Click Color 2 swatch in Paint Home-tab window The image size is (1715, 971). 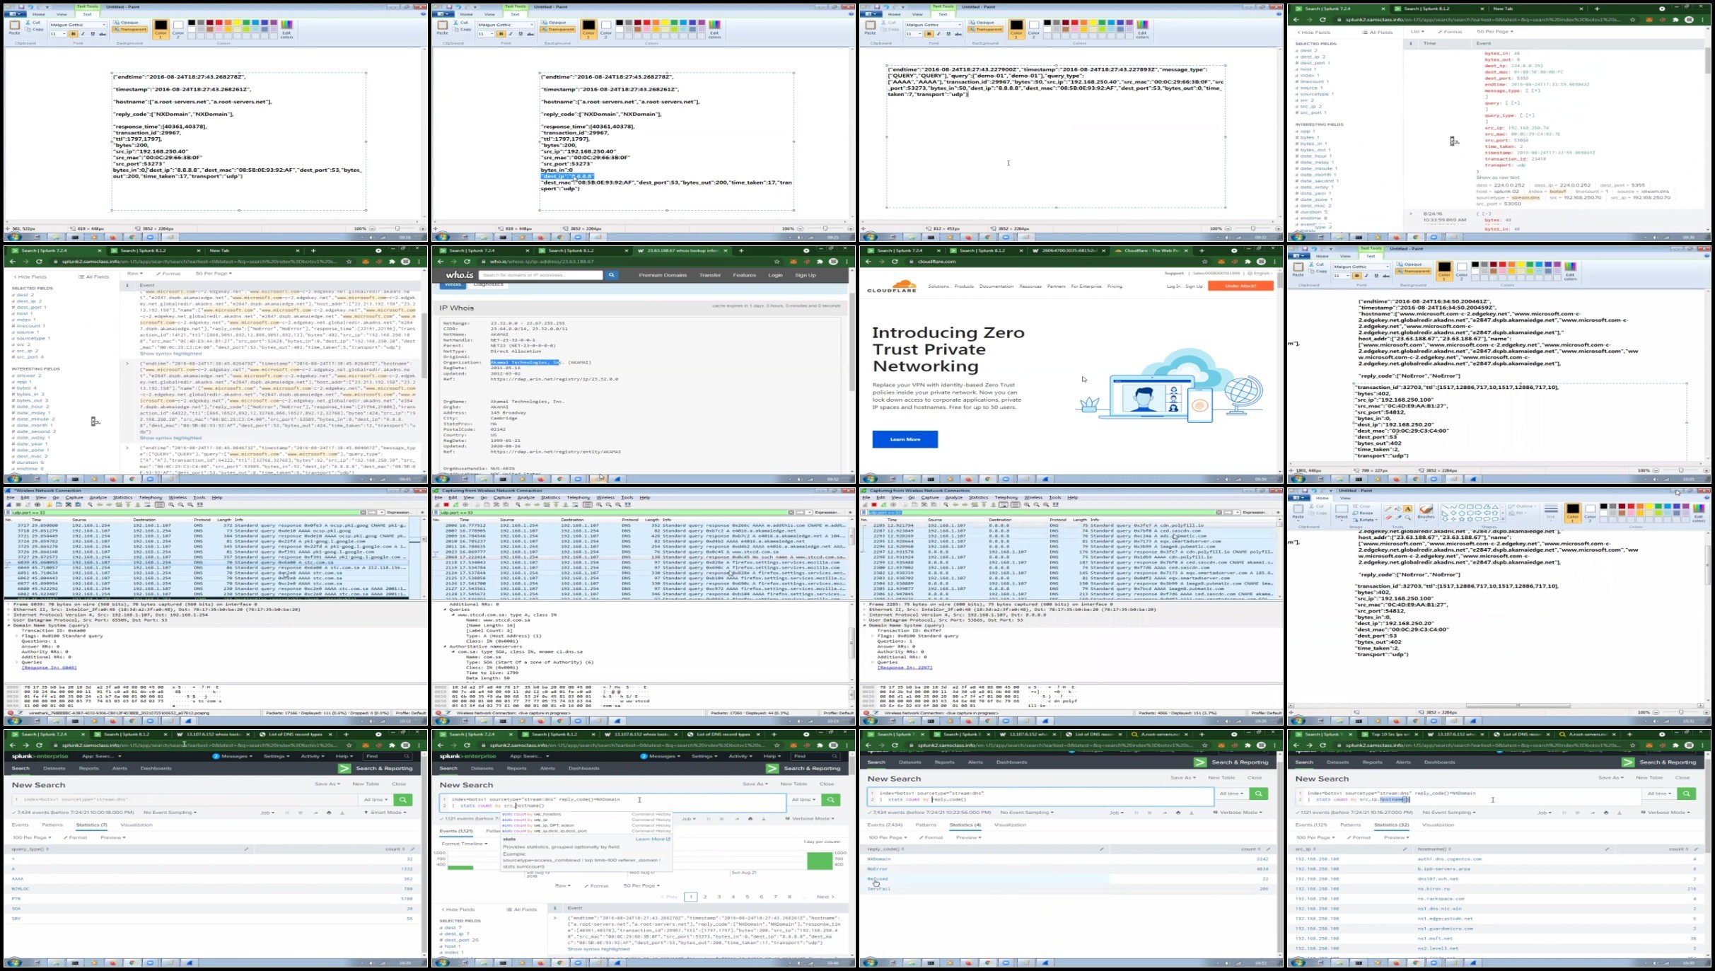(1590, 513)
